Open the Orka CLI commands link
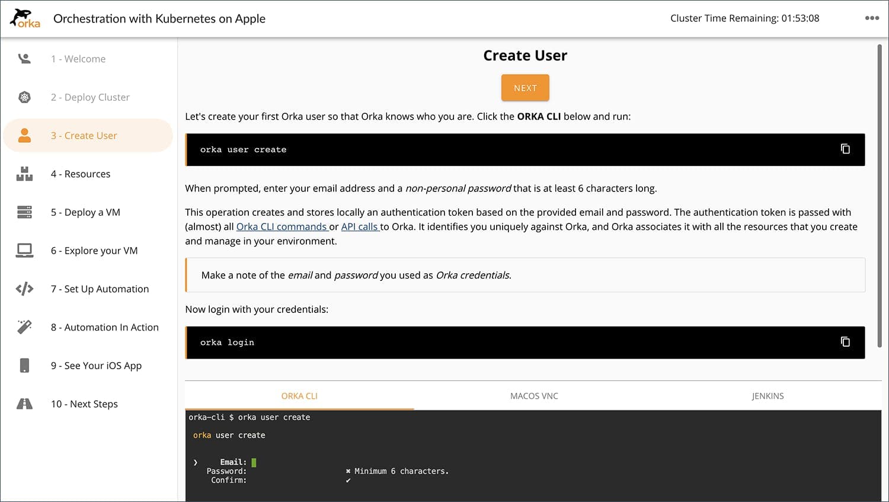Screen dimensions: 889x502 (x=281, y=226)
